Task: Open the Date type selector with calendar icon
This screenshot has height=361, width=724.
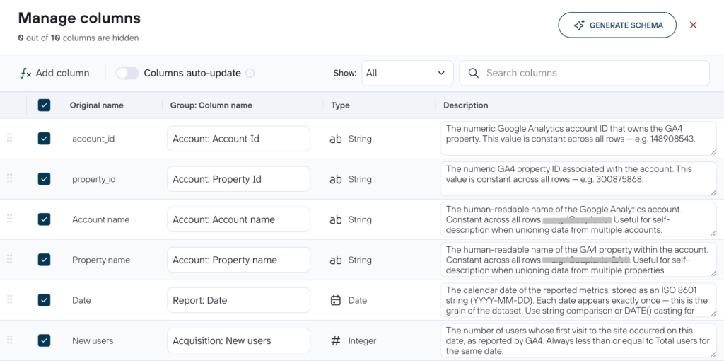Action: [x=349, y=300]
